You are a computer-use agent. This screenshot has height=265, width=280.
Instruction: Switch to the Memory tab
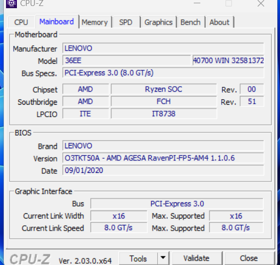(94, 22)
